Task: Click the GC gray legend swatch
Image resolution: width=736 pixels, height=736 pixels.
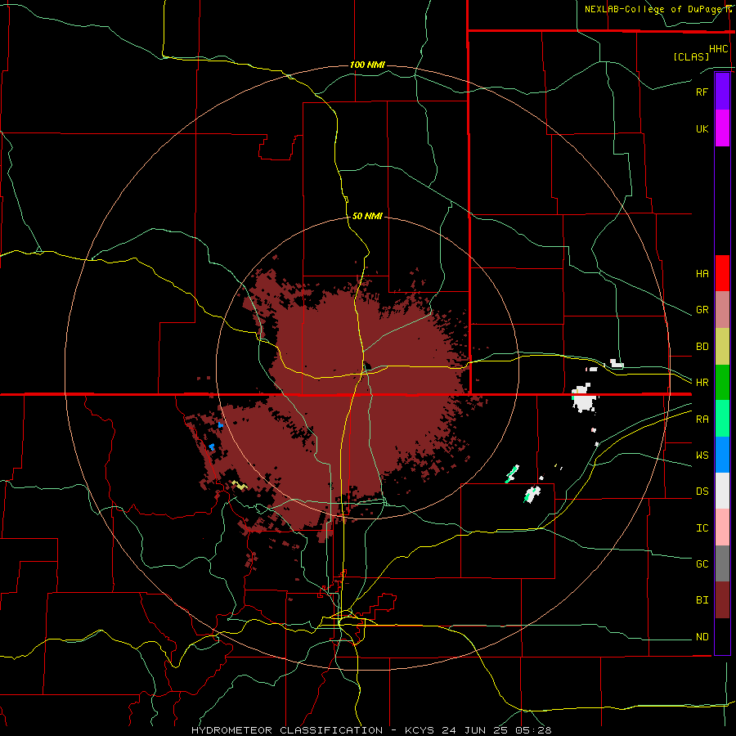Action: click(x=722, y=563)
